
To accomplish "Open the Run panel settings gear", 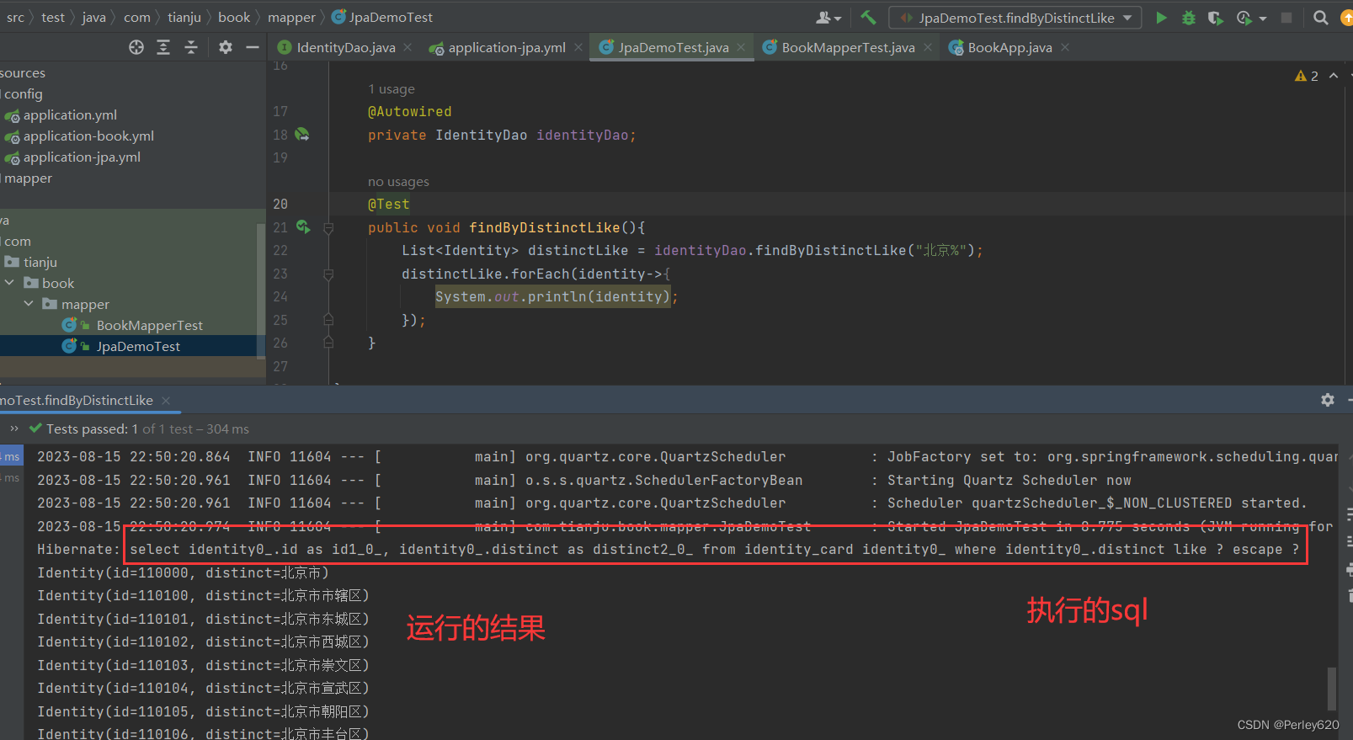I will (1328, 400).
